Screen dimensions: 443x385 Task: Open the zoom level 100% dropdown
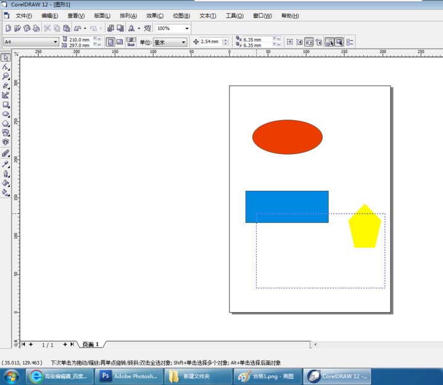[x=187, y=28]
